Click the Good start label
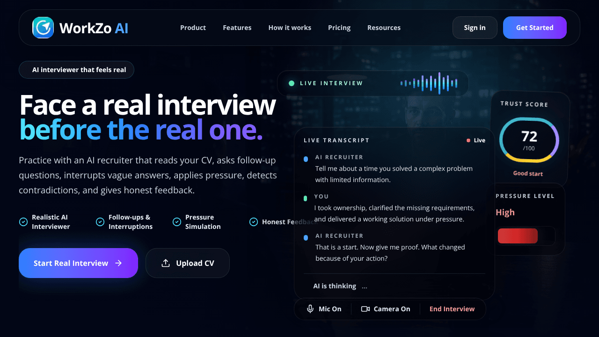This screenshot has width=599, height=337. (x=528, y=173)
